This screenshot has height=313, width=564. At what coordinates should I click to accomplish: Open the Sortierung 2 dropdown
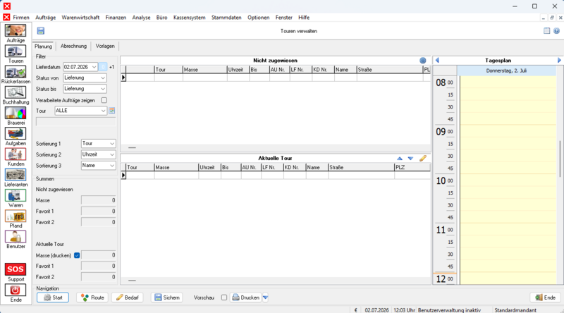pyautogui.click(x=112, y=154)
